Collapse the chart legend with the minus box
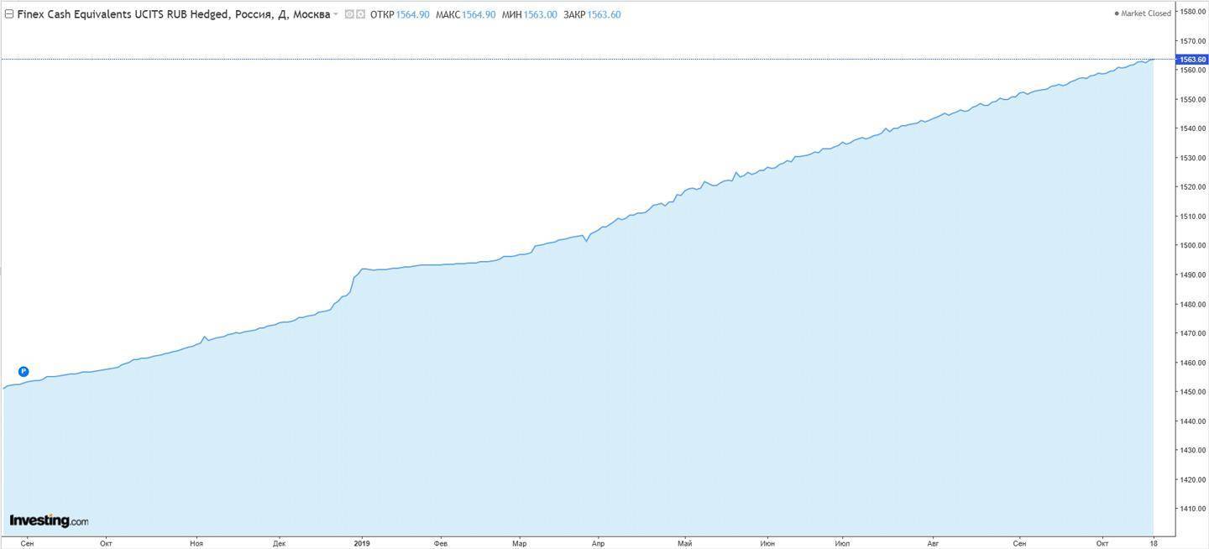 click(9, 14)
